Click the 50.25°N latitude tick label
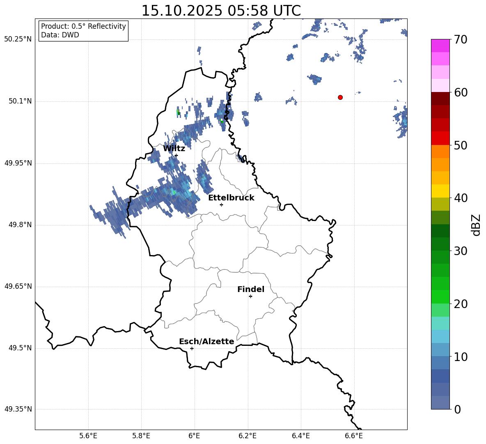 point(18,39)
